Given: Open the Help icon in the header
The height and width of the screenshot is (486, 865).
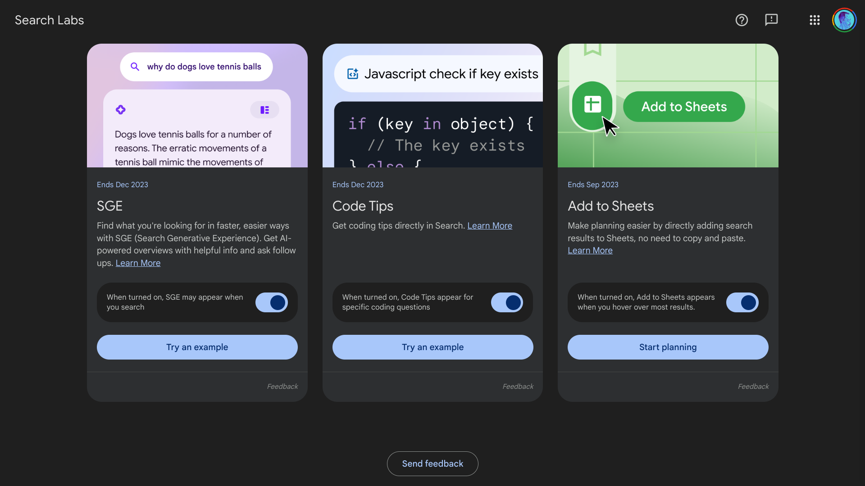Looking at the screenshot, I should pyautogui.click(x=742, y=20).
